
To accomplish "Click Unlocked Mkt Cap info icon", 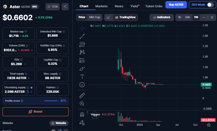I will coord(64,32).
